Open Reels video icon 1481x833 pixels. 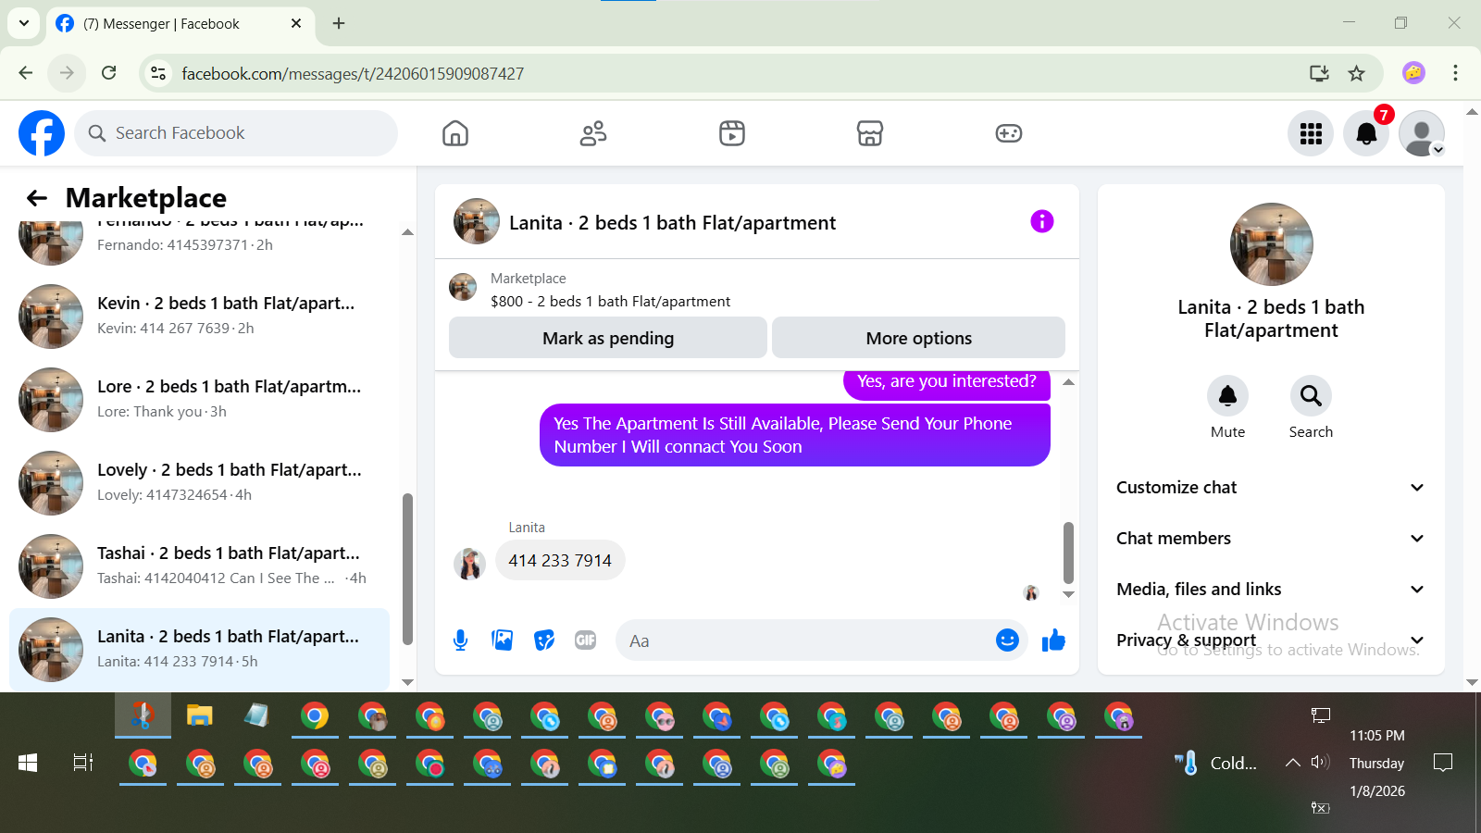732,133
